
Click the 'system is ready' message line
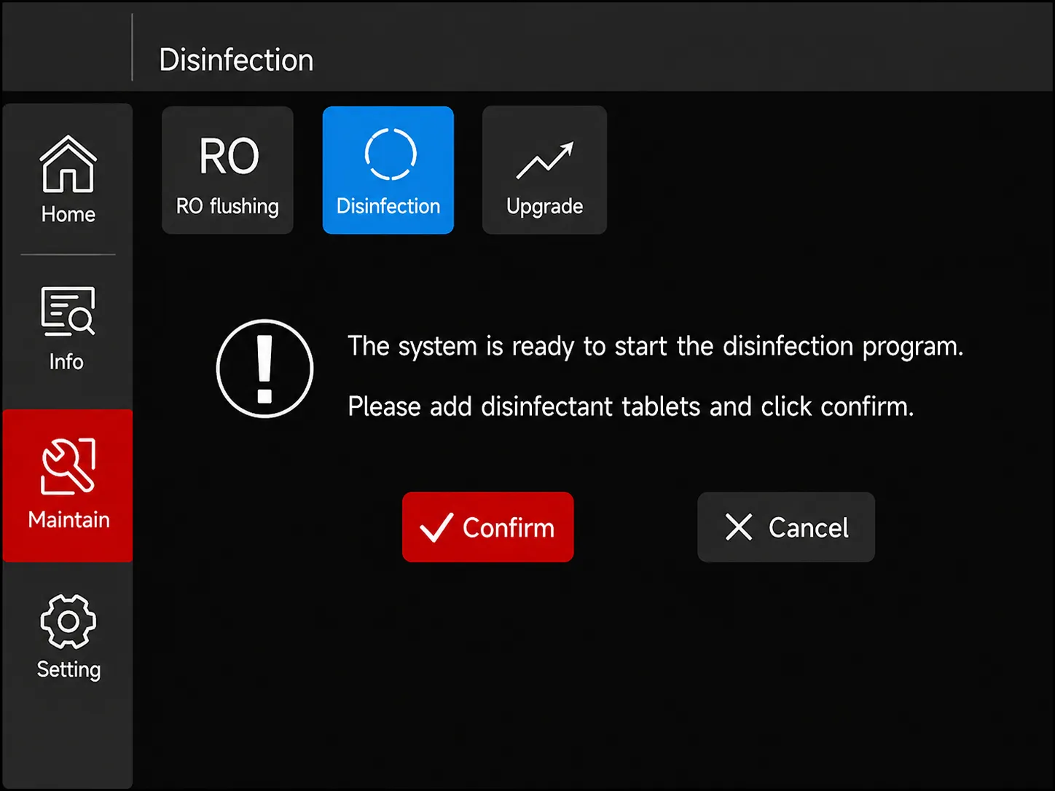655,346
